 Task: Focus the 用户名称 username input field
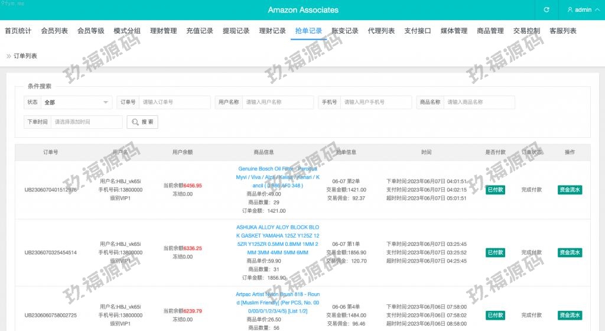tap(278, 102)
